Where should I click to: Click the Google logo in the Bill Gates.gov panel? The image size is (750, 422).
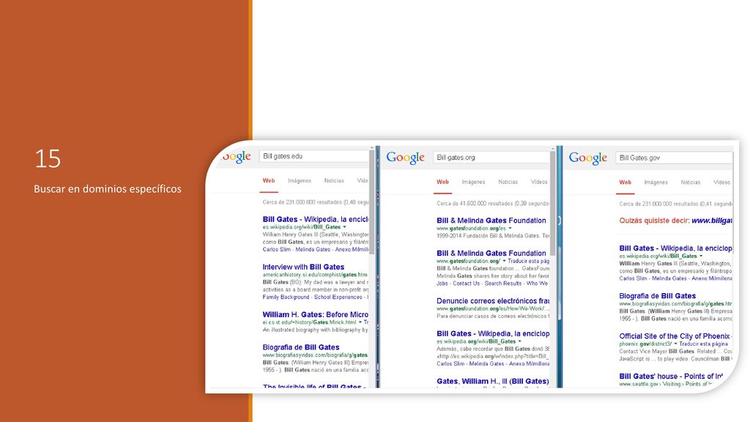coord(588,158)
